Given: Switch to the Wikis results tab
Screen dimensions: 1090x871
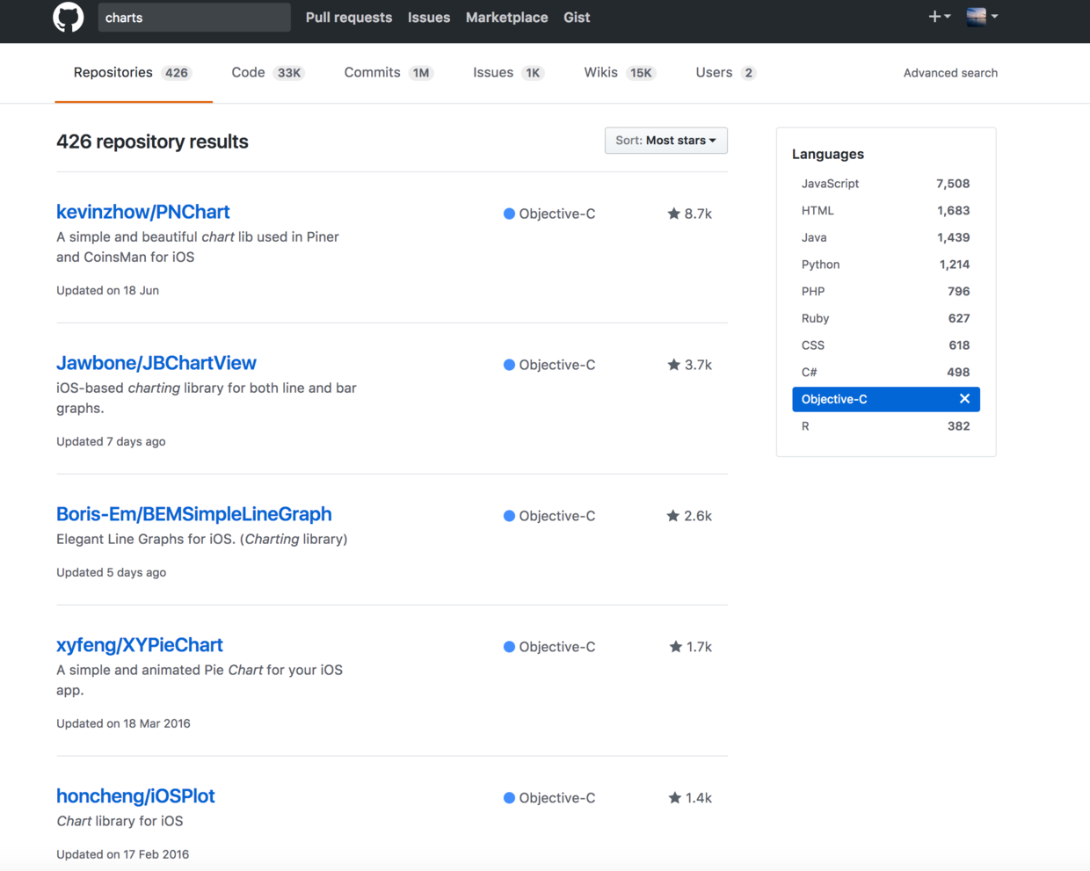Looking at the screenshot, I should click(x=620, y=73).
